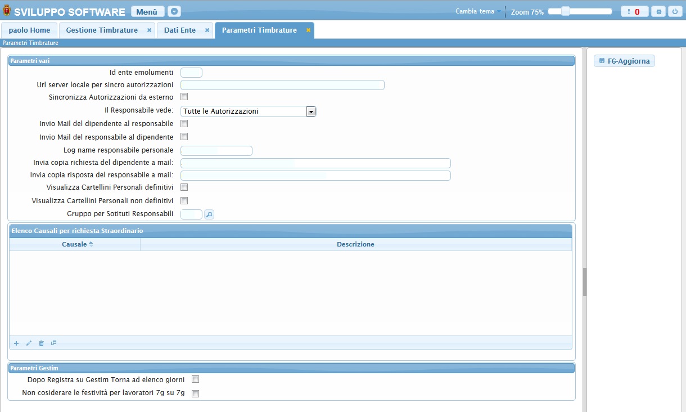This screenshot has width=686, height=412.
Task: Expand the Cambia tema dropdown
Action: [478, 11]
